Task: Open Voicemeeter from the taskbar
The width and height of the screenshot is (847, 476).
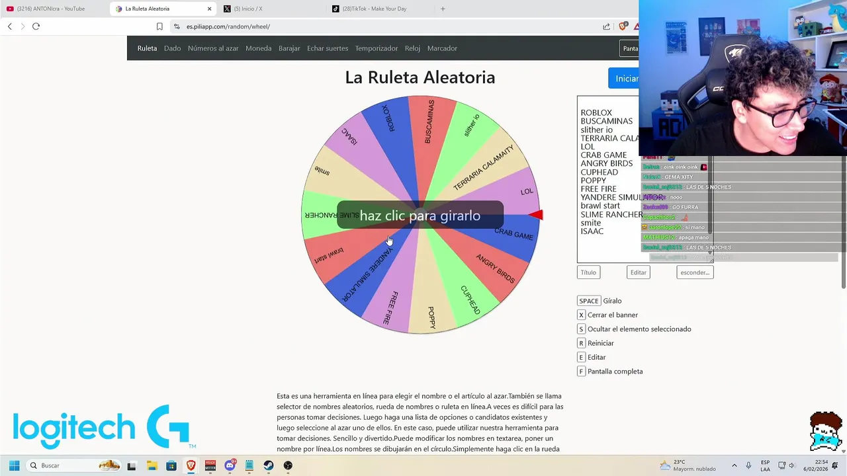Action: (210, 465)
